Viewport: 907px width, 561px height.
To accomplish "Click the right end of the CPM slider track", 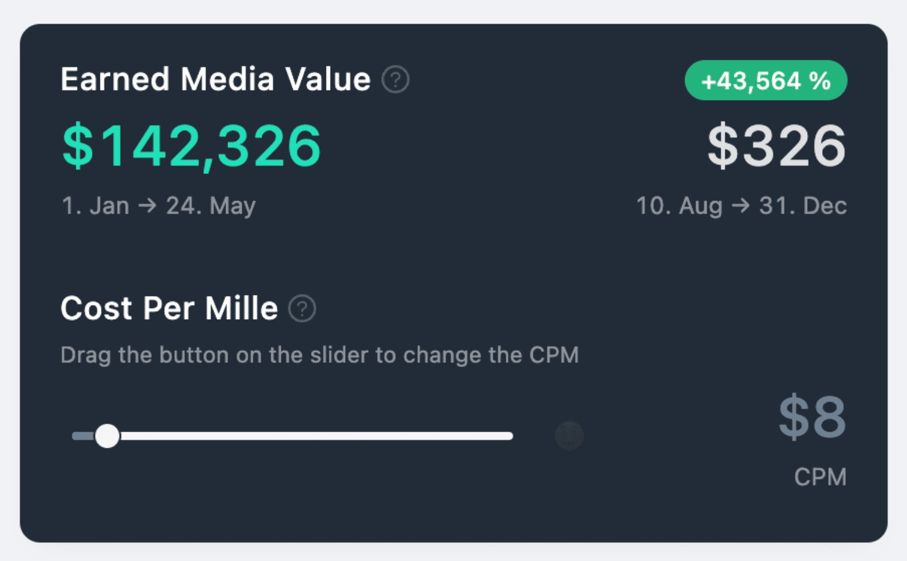I will 508,436.
